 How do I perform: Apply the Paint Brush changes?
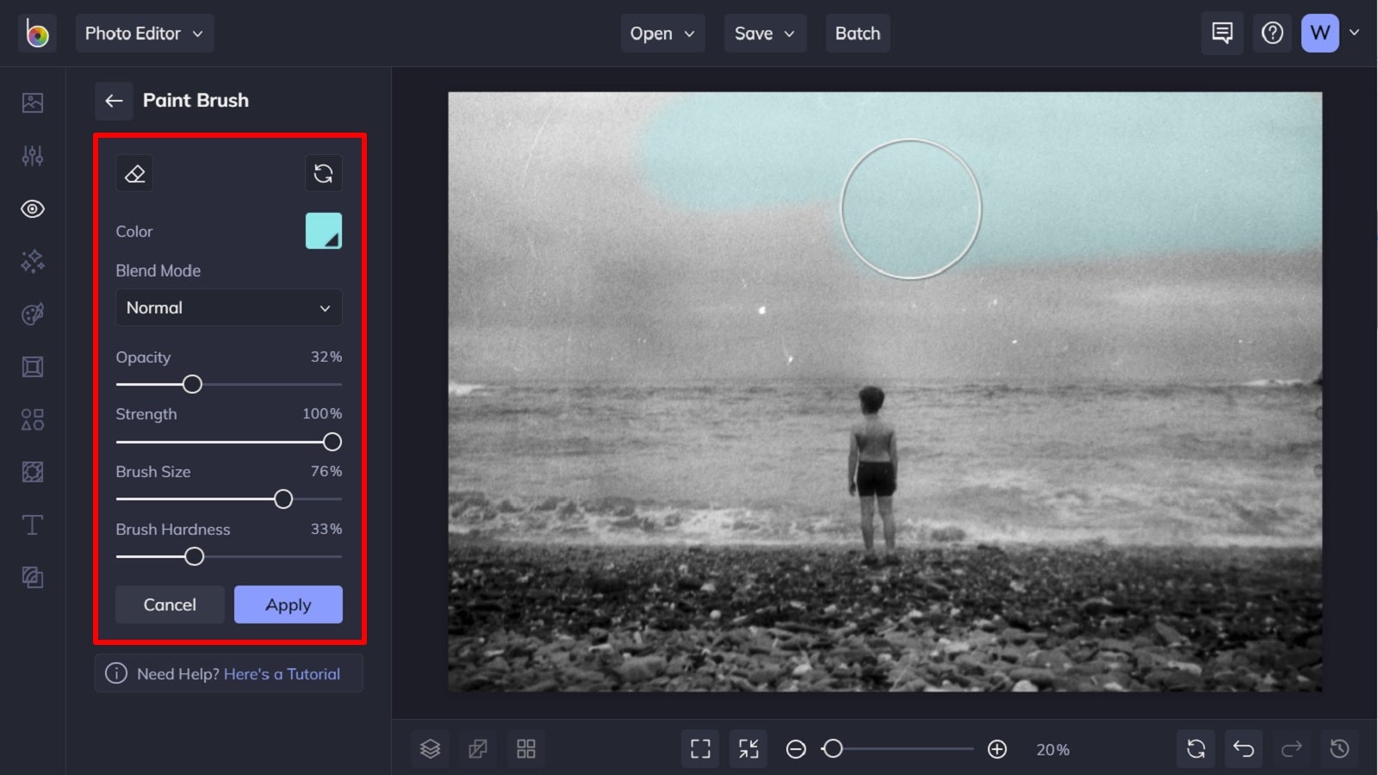[288, 604]
